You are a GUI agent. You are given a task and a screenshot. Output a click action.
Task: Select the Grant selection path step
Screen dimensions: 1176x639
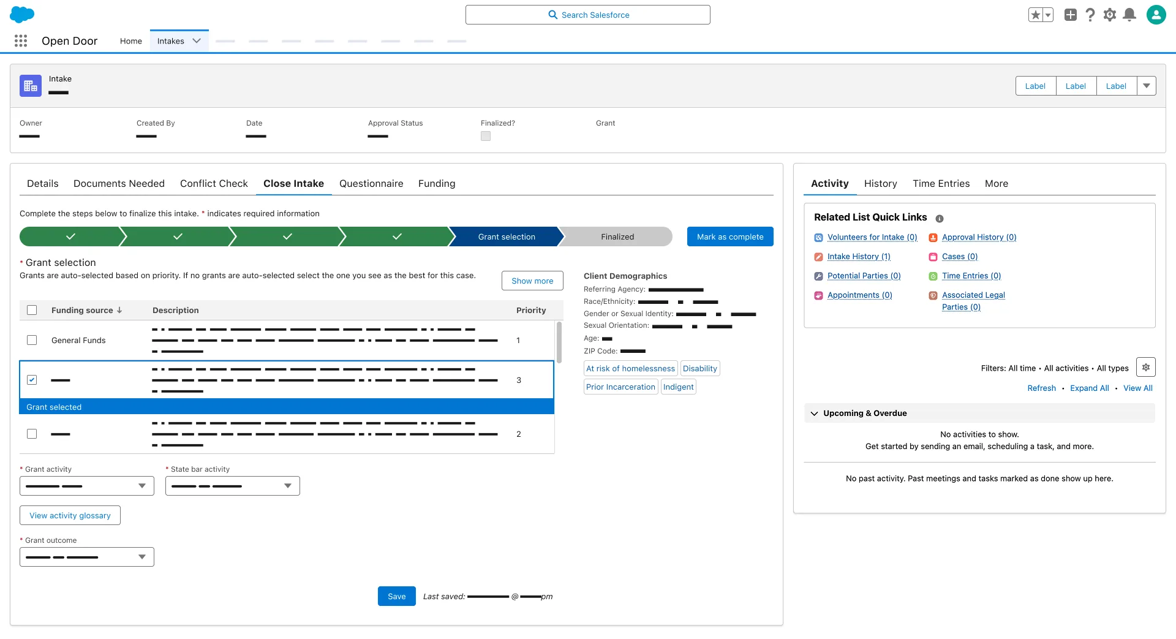(x=507, y=236)
